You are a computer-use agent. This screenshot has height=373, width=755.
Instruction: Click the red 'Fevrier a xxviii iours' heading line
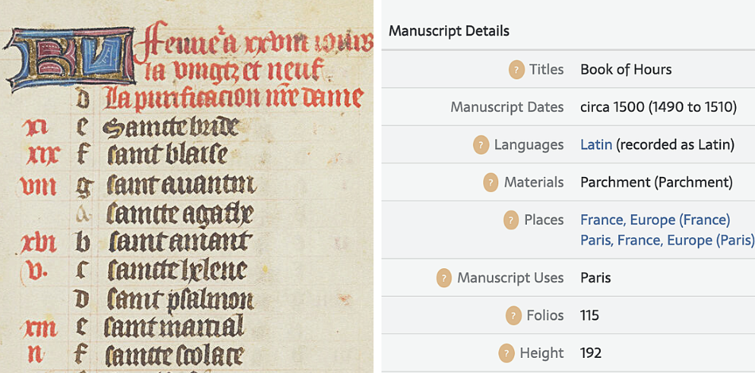(254, 44)
